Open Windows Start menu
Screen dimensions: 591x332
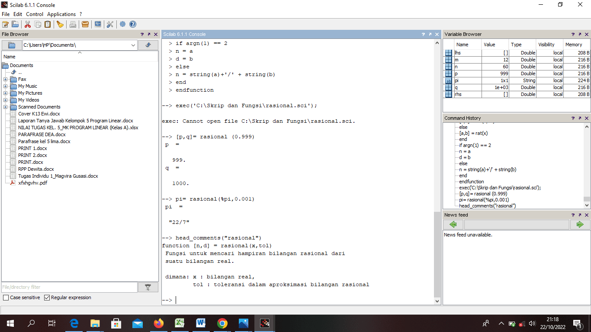coord(10,323)
